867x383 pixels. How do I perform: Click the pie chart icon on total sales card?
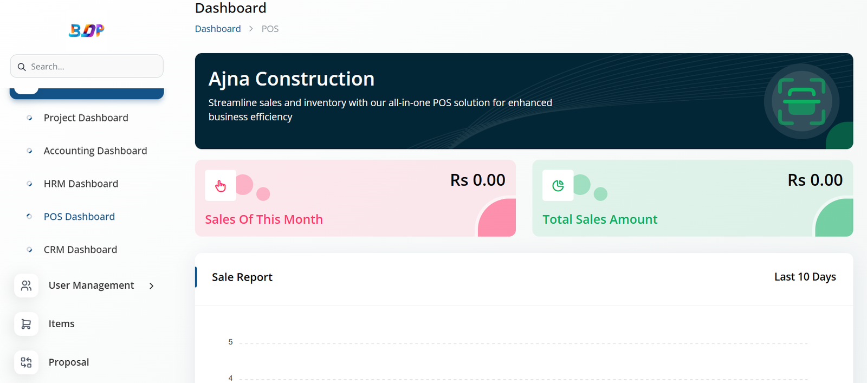coord(558,186)
